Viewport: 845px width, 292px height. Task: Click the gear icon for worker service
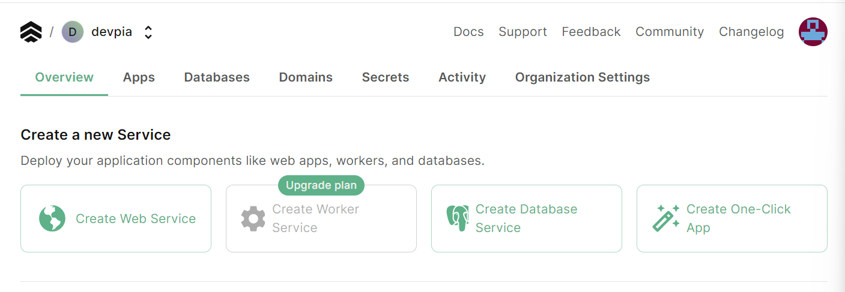253,219
